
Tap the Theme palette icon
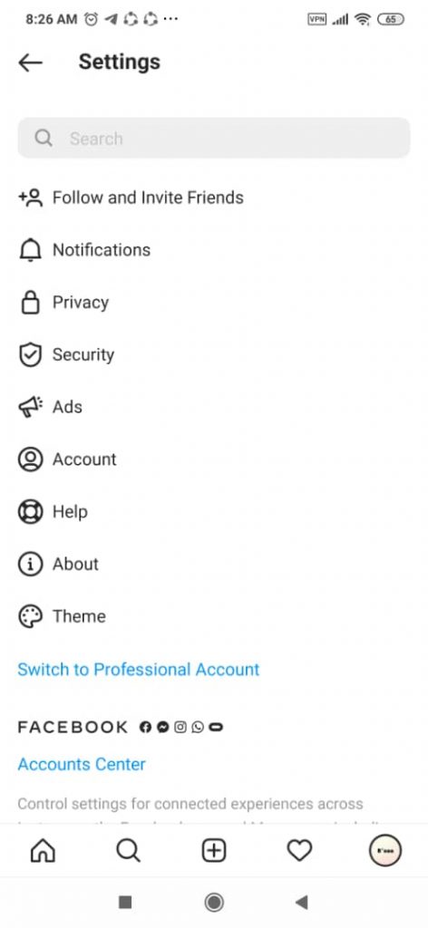pyautogui.click(x=30, y=616)
